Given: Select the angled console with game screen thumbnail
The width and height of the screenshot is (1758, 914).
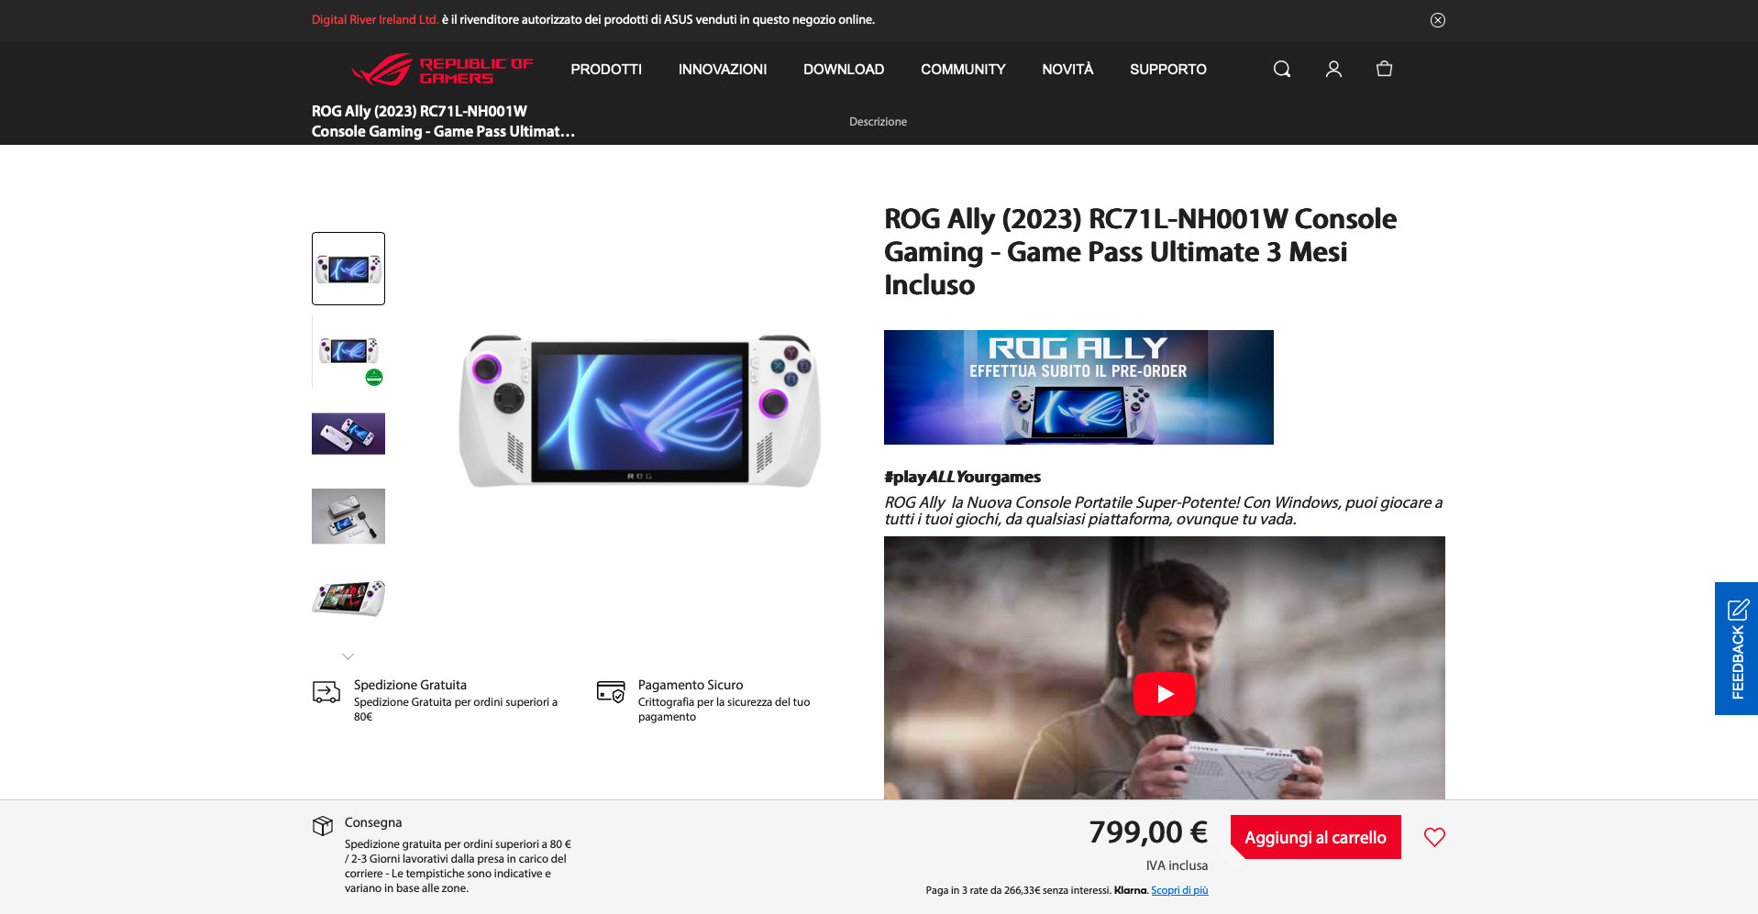Looking at the screenshot, I should (348, 599).
